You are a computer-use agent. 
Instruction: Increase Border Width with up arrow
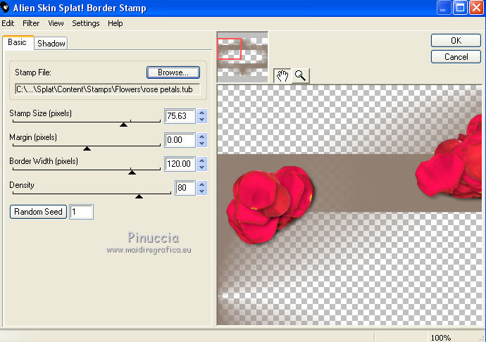(x=202, y=160)
